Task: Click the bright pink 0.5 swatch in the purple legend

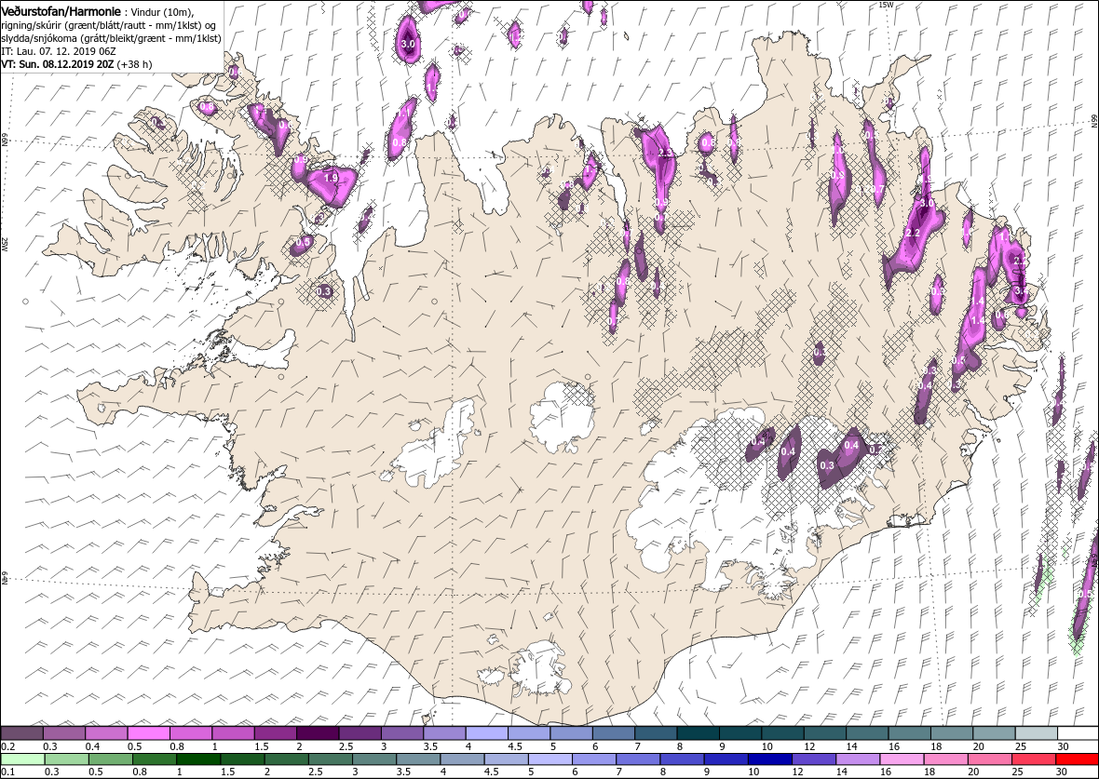Action: [x=149, y=733]
